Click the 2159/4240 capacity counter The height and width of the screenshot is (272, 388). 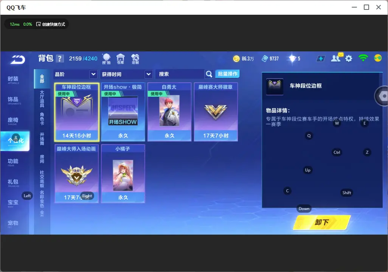(83, 59)
